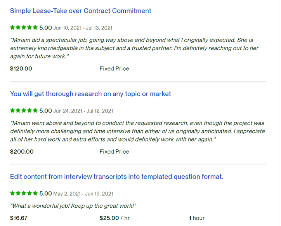Select the May 2, 2021 - Jun 19, 2021 date range
The width and height of the screenshot is (281, 226).
pyautogui.click(x=83, y=194)
